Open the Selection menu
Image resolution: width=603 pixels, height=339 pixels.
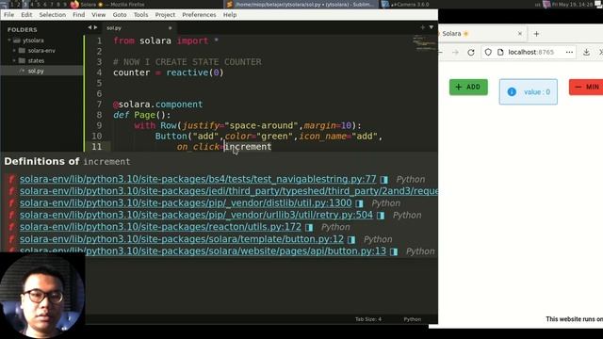point(53,15)
